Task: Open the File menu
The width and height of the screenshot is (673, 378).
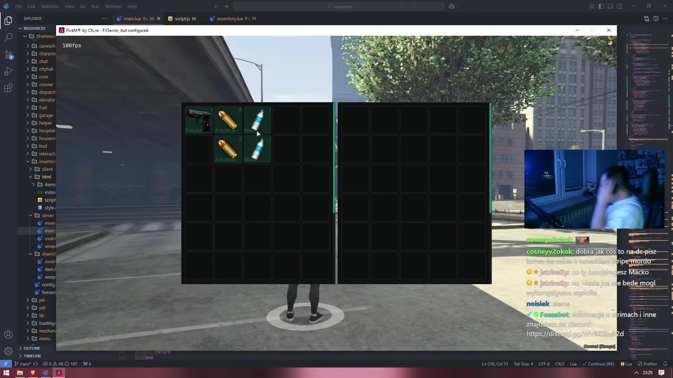Action: click(18, 6)
